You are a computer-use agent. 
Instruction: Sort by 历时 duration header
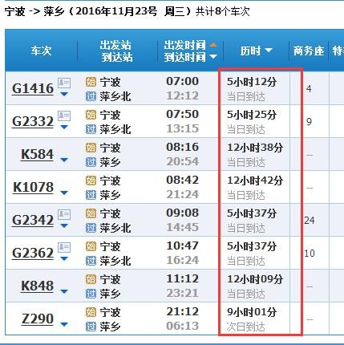click(x=256, y=51)
